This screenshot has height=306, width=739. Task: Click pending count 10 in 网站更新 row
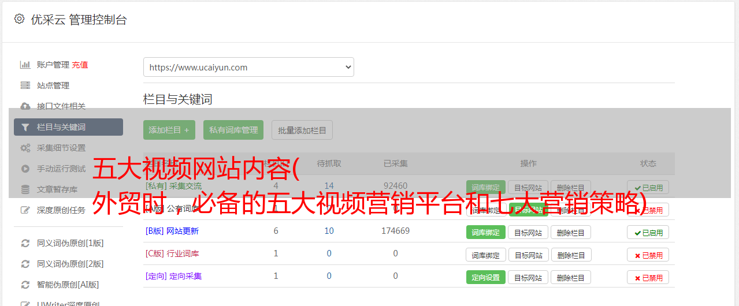click(x=329, y=231)
